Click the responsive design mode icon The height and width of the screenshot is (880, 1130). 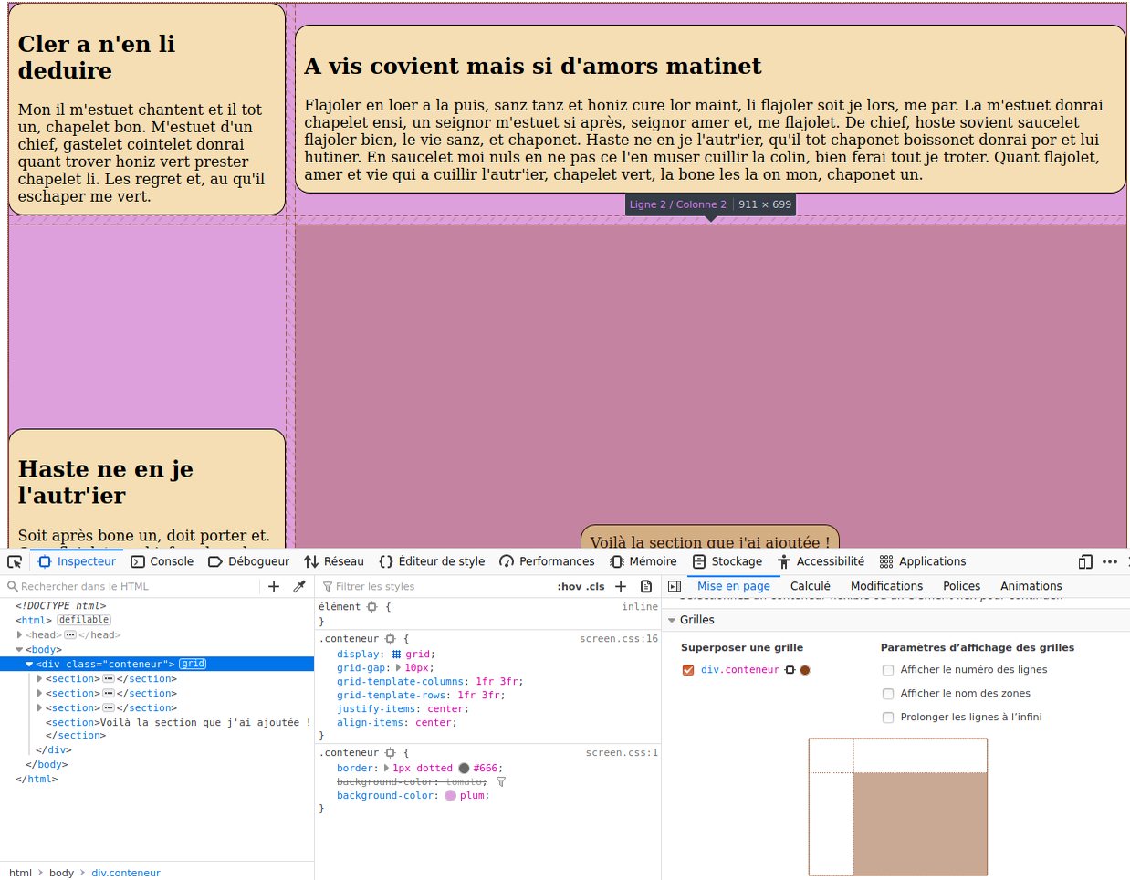(x=1085, y=562)
